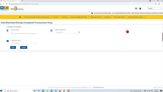Click the Chrome profile icon in title bar

point(150,1)
